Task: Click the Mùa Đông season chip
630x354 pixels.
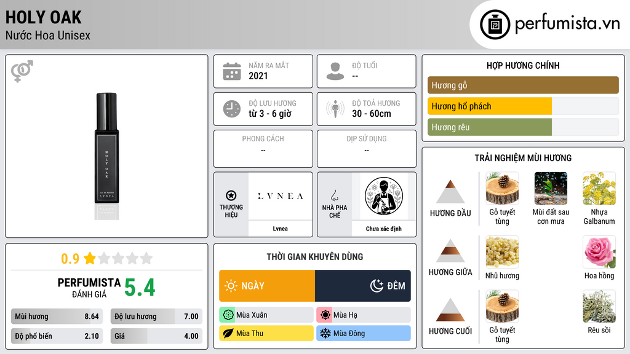Action: point(364,333)
